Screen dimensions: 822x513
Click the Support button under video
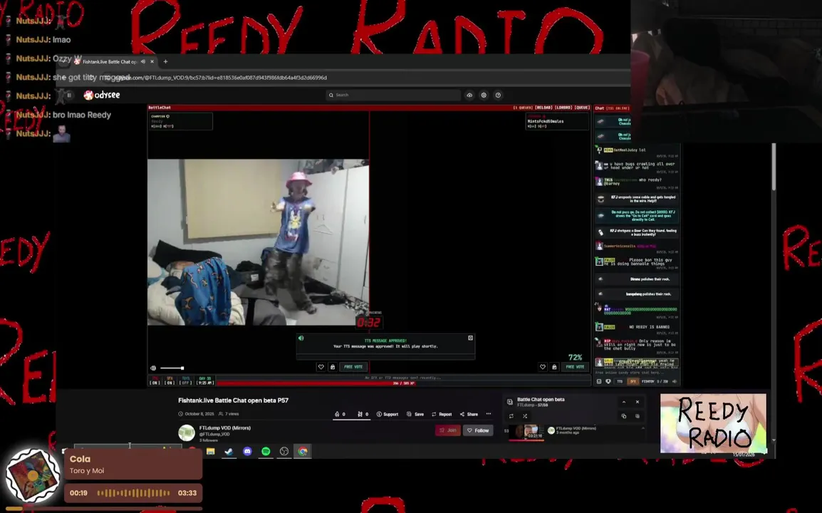[387, 414]
